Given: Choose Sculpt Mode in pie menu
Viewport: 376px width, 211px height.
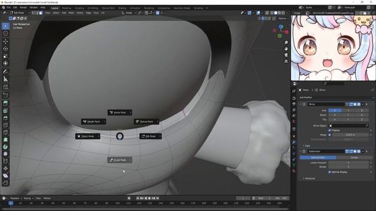Looking at the screenshot, I should [x=120, y=160].
